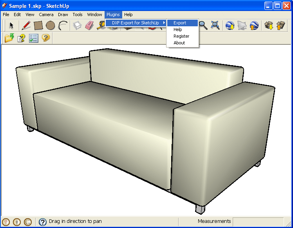Minimize the SketchUp window
This screenshot has height=228, width=293.
click(268, 6)
